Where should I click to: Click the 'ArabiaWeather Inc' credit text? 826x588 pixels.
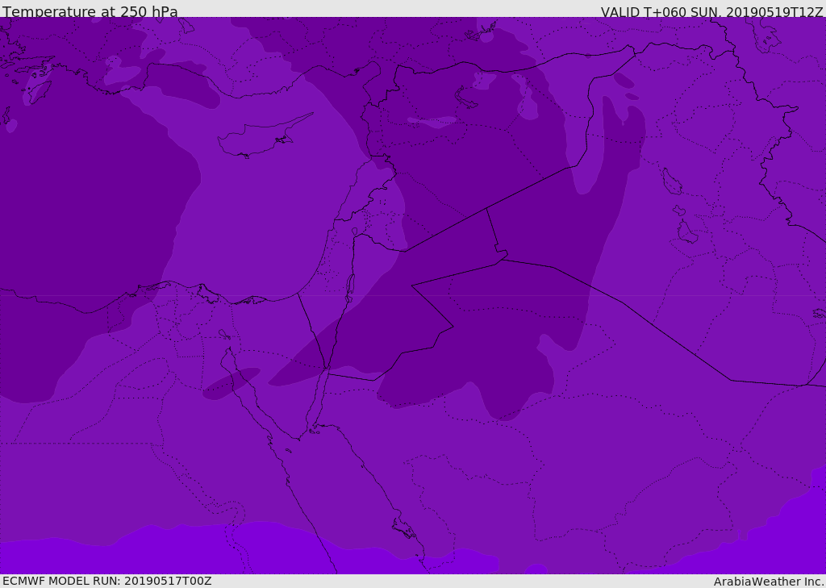pyautogui.click(x=769, y=582)
